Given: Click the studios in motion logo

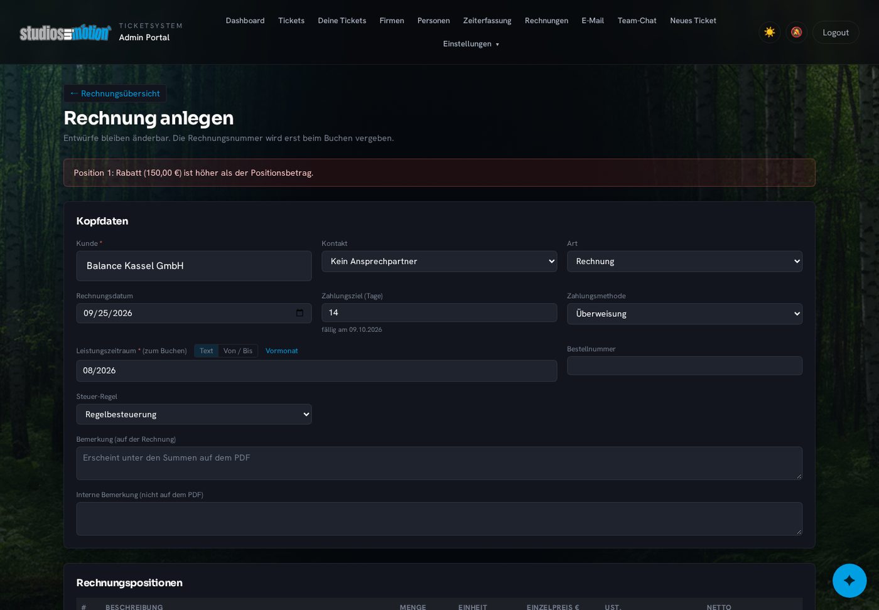Looking at the screenshot, I should point(65,32).
